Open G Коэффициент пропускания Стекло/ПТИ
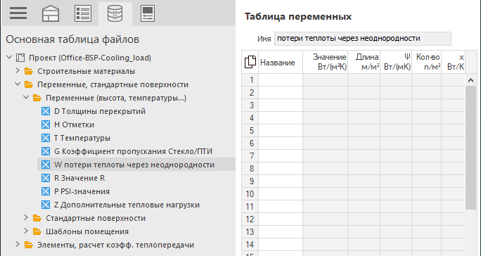The width and height of the screenshot is (481, 256). [133, 151]
